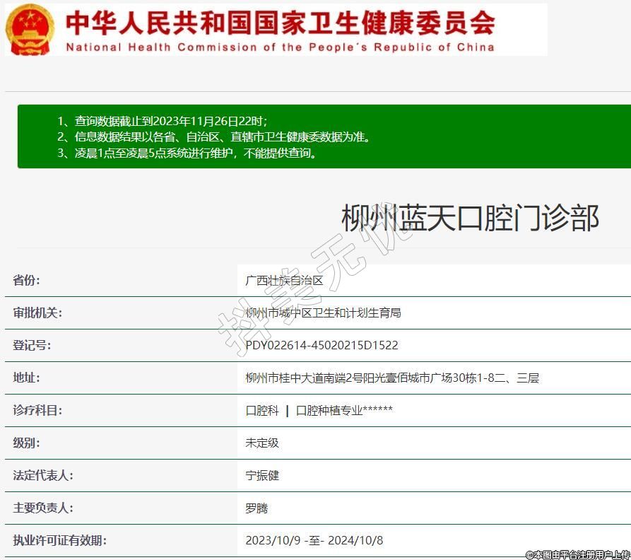Click the clinic name heading 柳州蓝天口腔门诊部
631x560 pixels.
click(x=470, y=218)
